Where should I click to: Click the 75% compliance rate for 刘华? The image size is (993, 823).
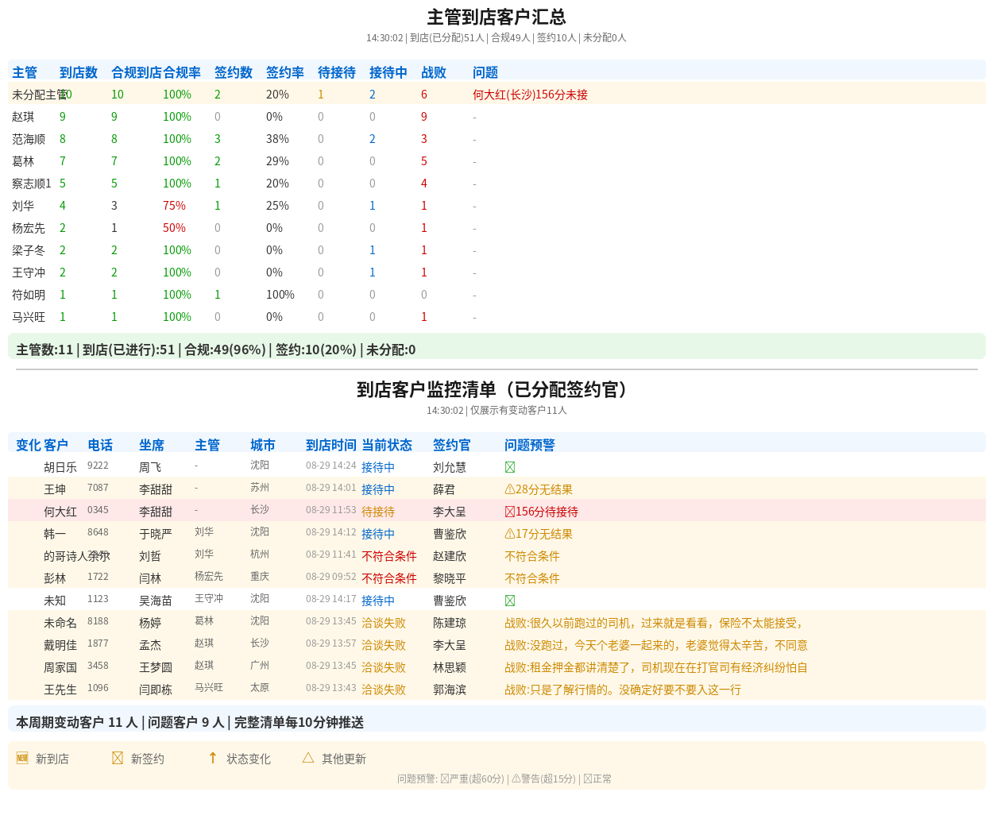tap(174, 206)
